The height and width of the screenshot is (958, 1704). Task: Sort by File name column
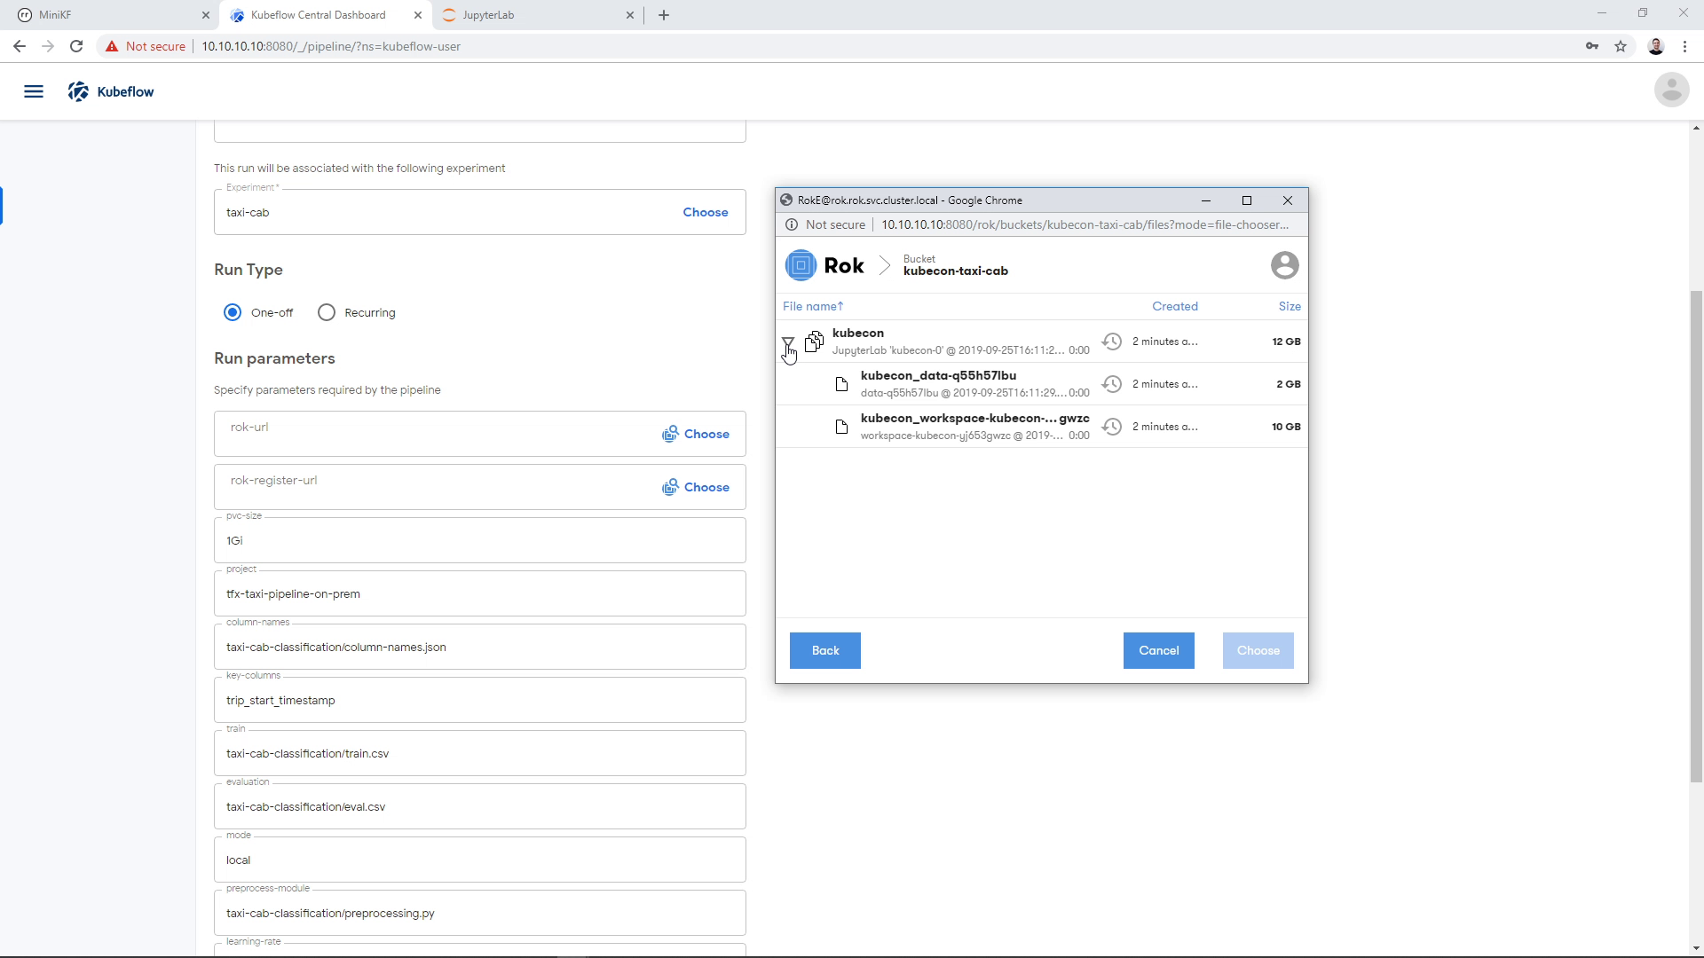point(813,306)
